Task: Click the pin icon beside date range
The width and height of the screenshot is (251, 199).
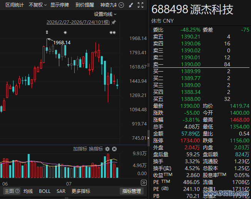Action: click(x=114, y=22)
